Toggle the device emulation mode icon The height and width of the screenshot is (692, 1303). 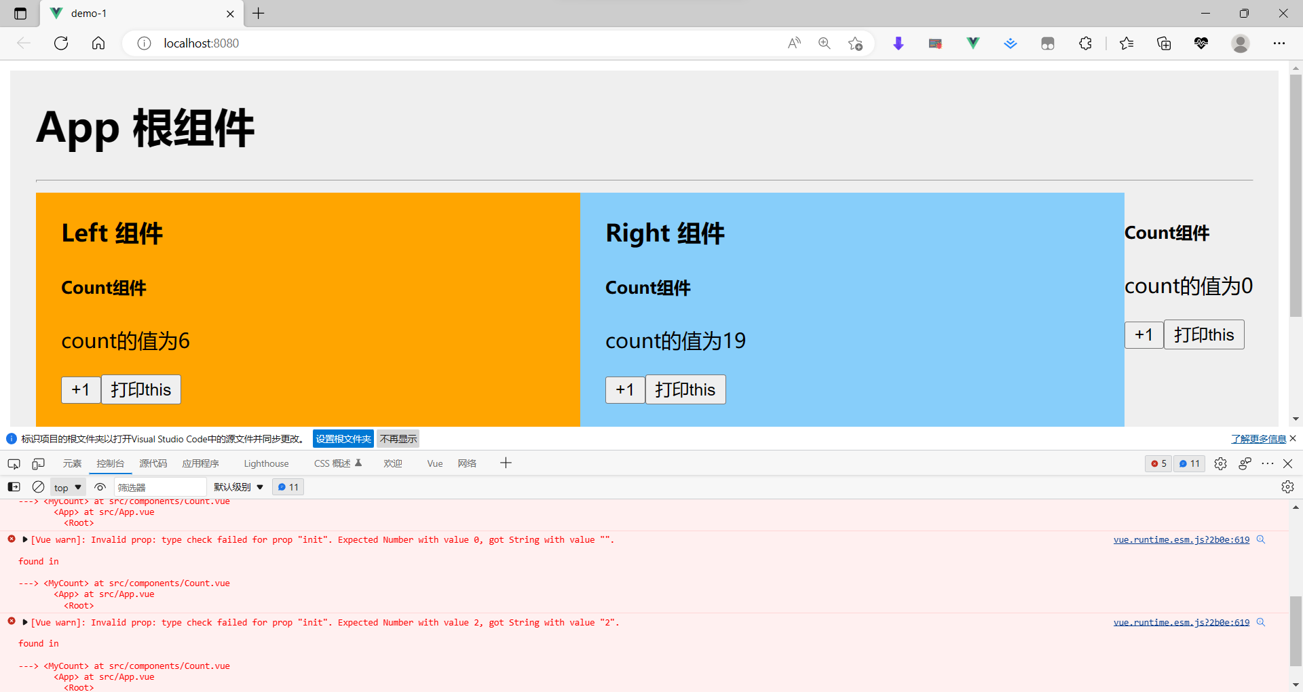[x=38, y=463]
